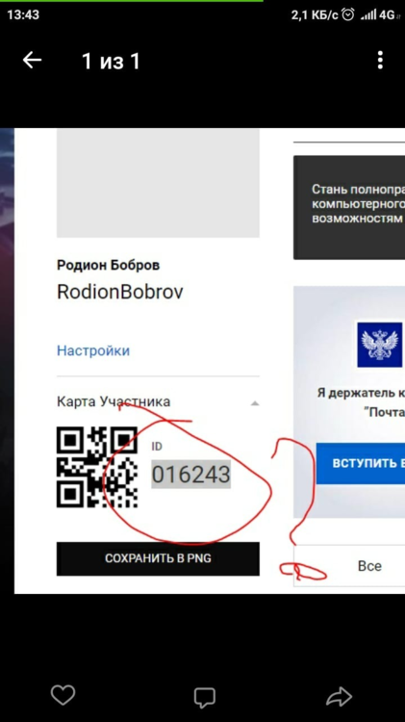
Task: Tap the 1 из 1 title
Action: tap(111, 61)
